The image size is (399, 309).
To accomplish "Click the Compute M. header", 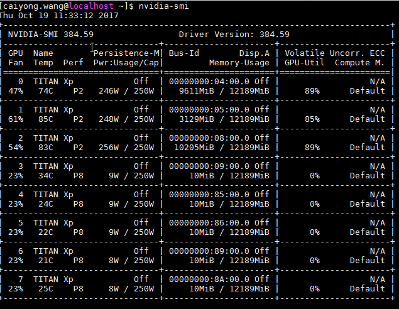I will 359,63.
